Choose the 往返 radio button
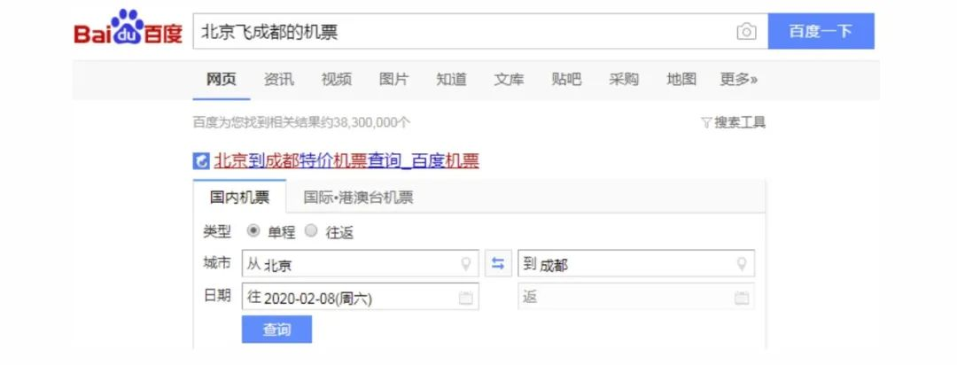This screenshot has height=365, width=957. click(311, 231)
